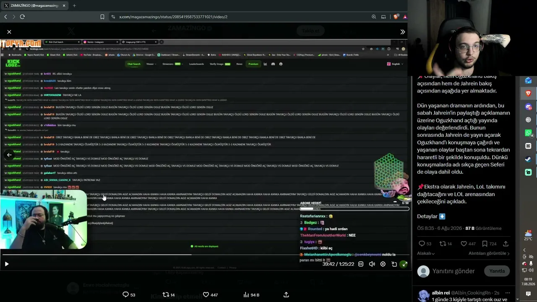Open albin rei's profile avatar

tap(424, 296)
